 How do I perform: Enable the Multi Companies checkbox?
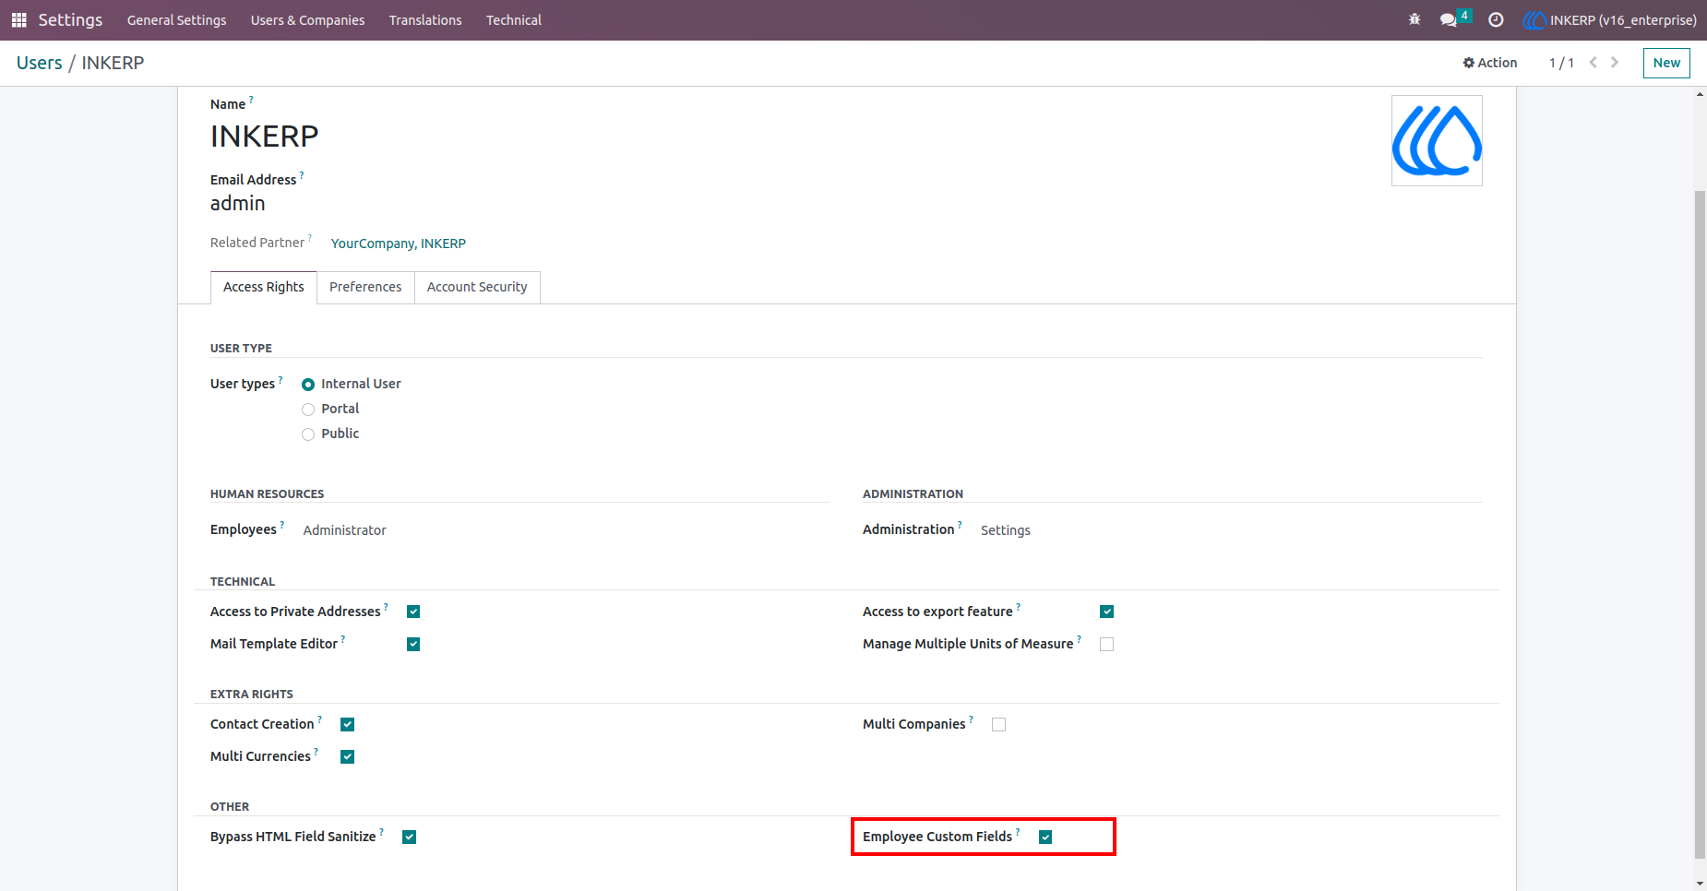coord(998,724)
